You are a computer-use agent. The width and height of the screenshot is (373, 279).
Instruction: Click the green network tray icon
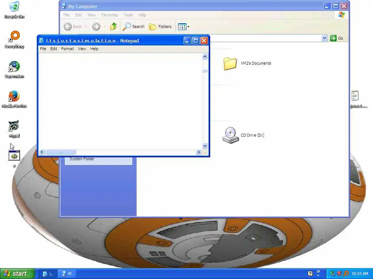pyautogui.click(x=332, y=274)
